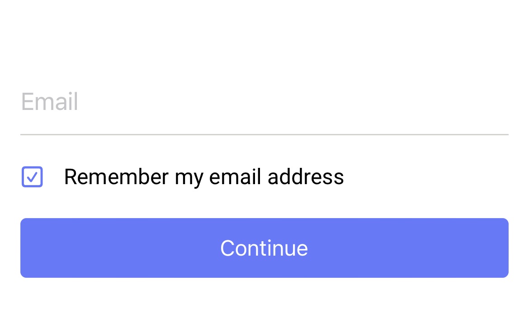The height and width of the screenshot is (333, 529).
Task: Click the word 'address' in the label
Action: 306,176
